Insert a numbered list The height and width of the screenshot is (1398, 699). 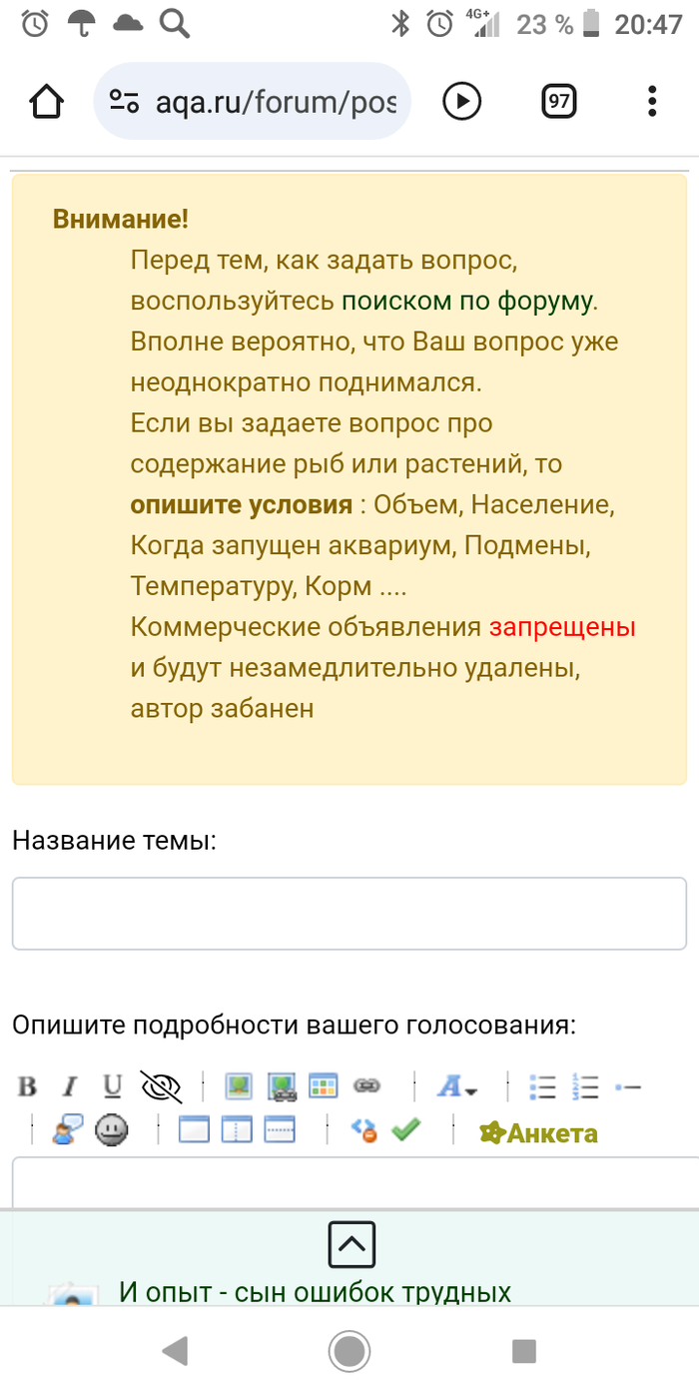pyautogui.click(x=585, y=1086)
